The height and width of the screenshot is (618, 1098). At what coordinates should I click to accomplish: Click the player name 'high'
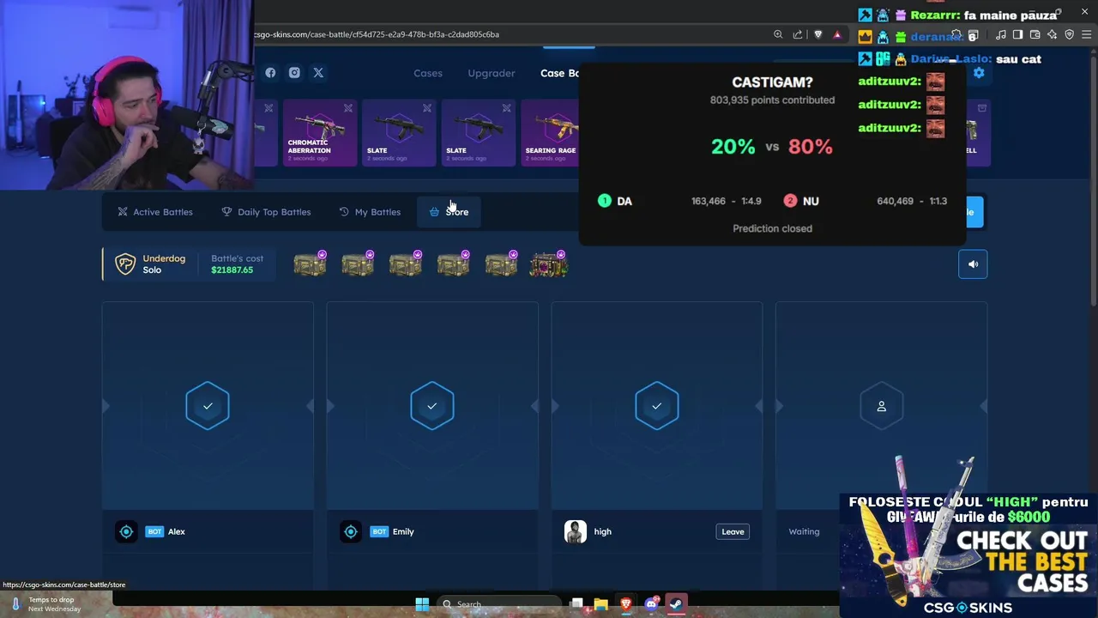point(603,531)
